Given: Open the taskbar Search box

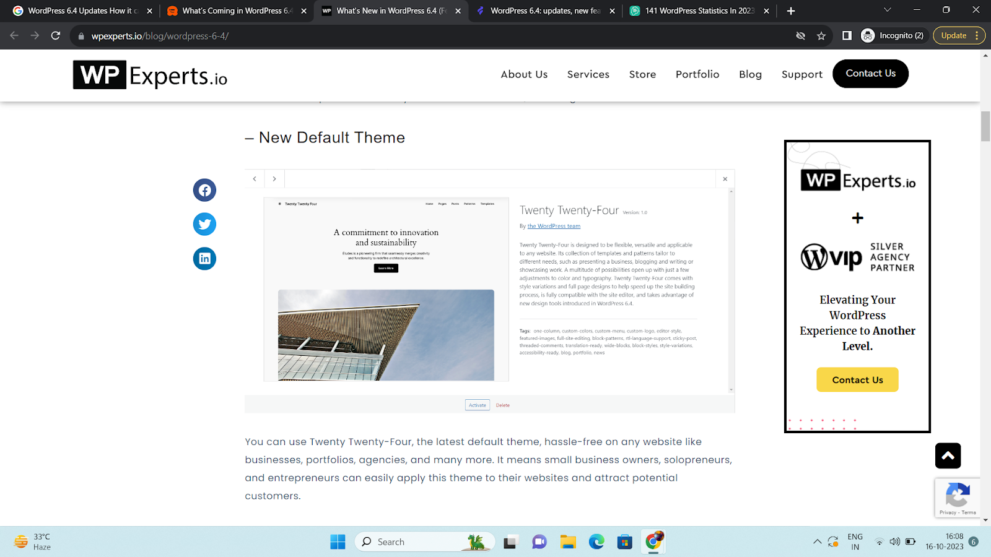Looking at the screenshot, I should (x=425, y=542).
